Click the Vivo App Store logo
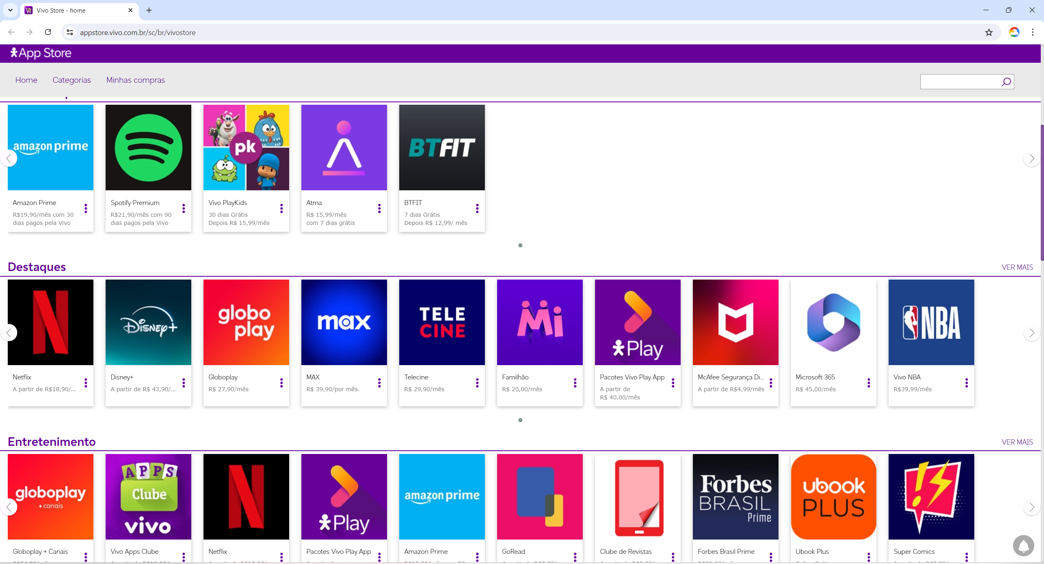Viewport: 1044px width, 564px height. coord(41,53)
